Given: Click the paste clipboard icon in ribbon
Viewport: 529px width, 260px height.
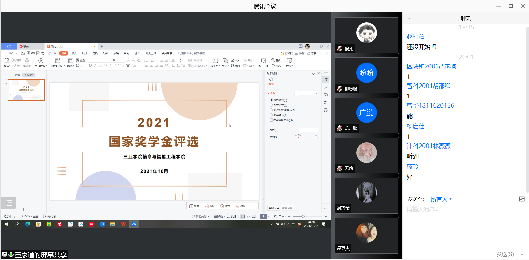Looking at the screenshot, I should pos(7,61).
